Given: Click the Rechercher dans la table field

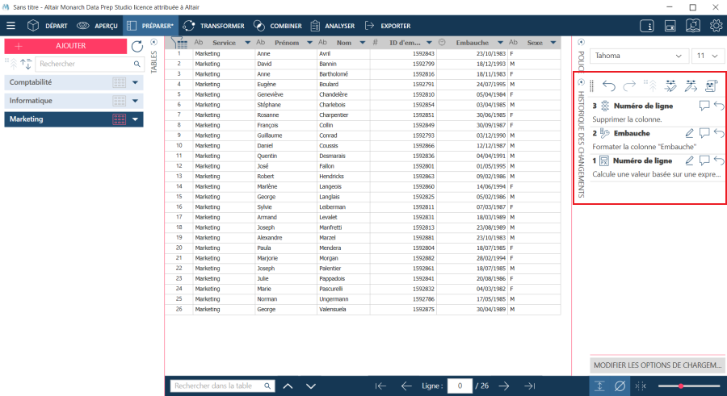Looking at the screenshot, I should pyautogui.click(x=223, y=386).
